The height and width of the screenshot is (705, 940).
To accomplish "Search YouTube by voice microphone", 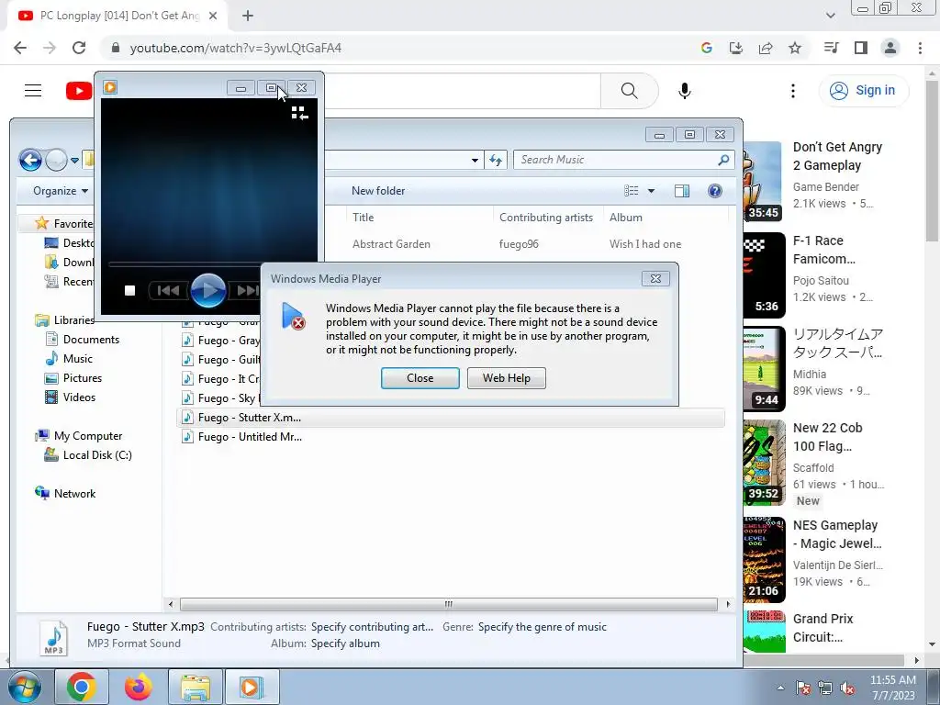I will pyautogui.click(x=685, y=91).
